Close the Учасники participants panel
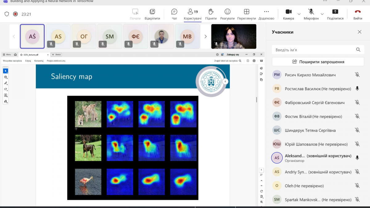370x208 pixels. 360,32
